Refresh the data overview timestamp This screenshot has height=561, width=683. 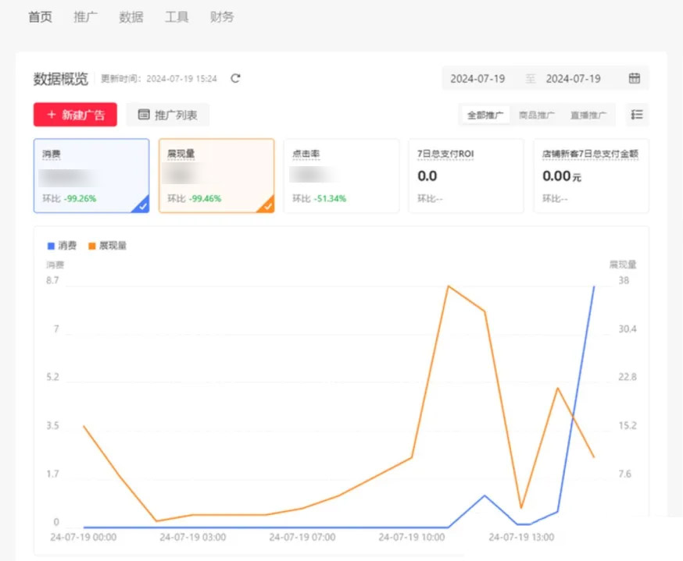236,78
